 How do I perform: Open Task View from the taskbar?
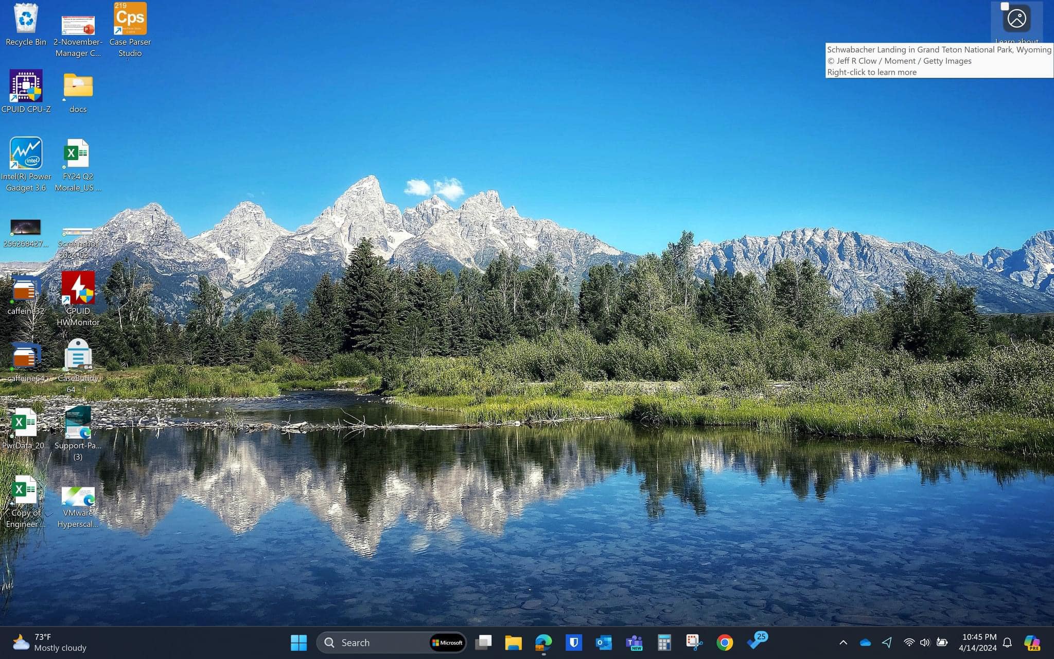coord(483,643)
